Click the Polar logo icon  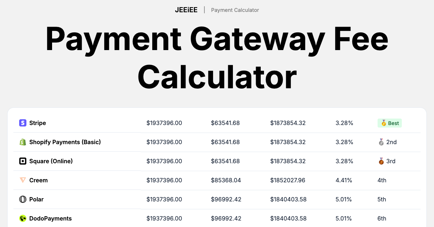[x=23, y=199]
